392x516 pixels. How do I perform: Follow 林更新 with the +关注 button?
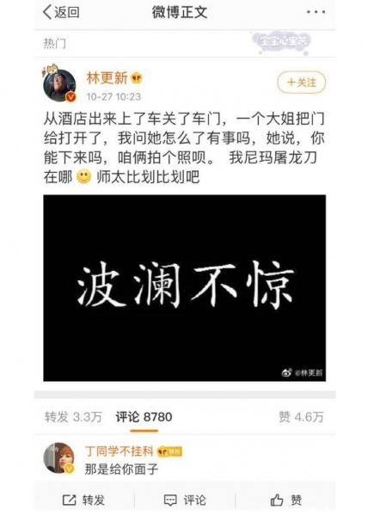pos(302,83)
